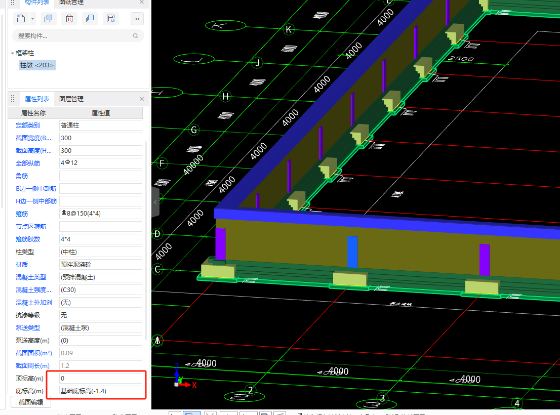The width and height of the screenshot is (560, 415).
Task: Click the B边一侧中部筋 value field
Action: click(x=101, y=188)
